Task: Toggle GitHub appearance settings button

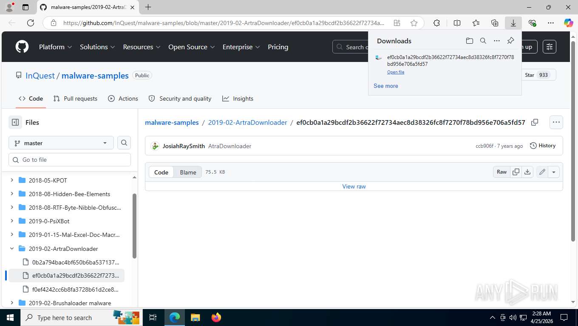Action: pos(550,47)
